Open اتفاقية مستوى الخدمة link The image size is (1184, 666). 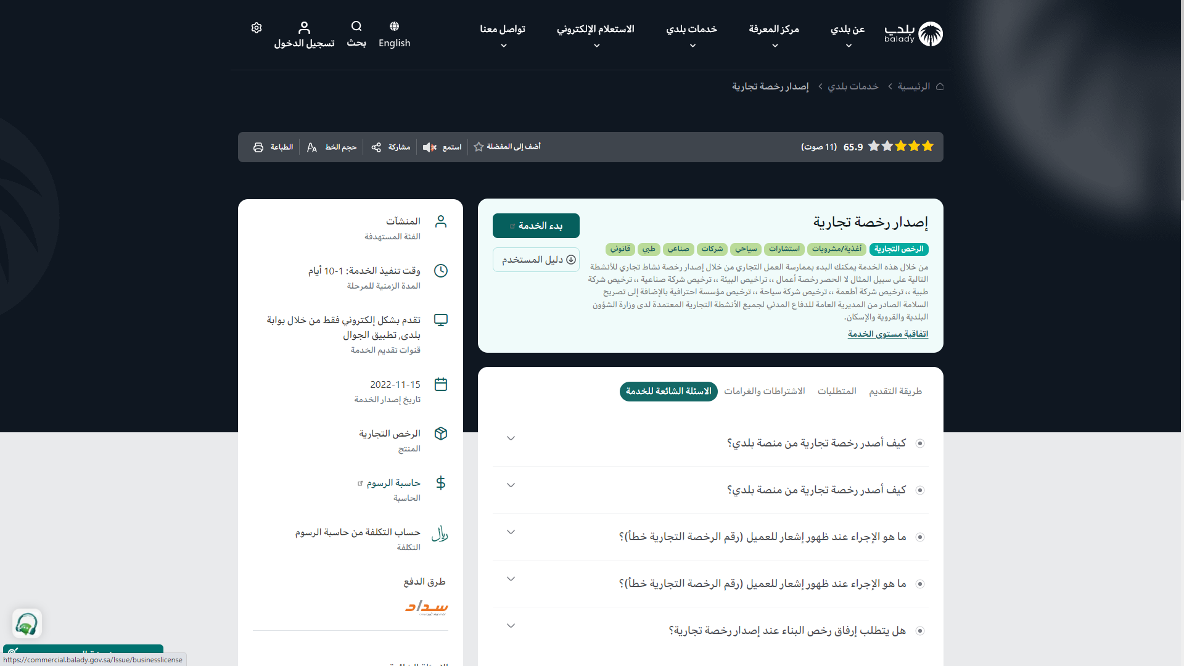tap(887, 334)
